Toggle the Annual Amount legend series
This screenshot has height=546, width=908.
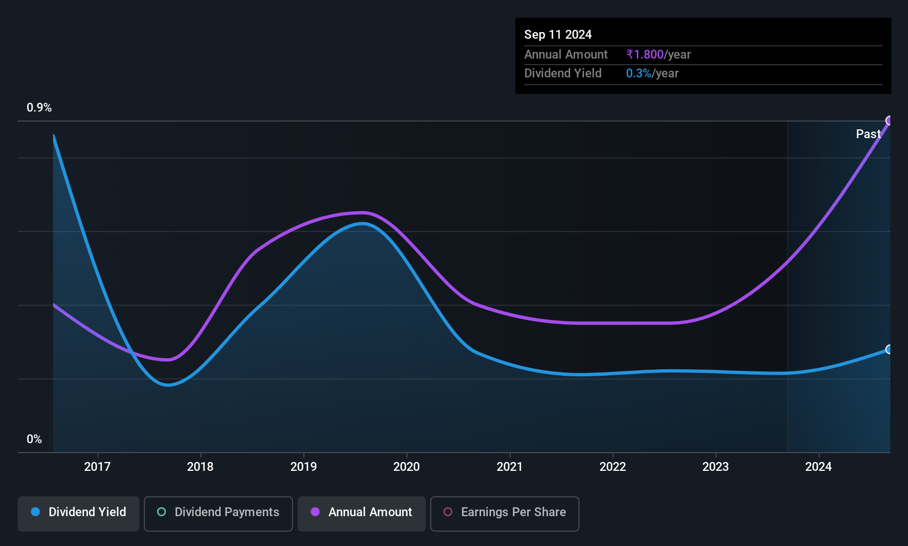tap(362, 513)
